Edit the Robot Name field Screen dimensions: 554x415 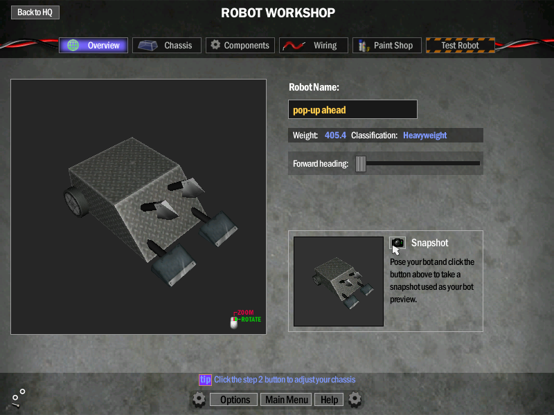(352, 109)
